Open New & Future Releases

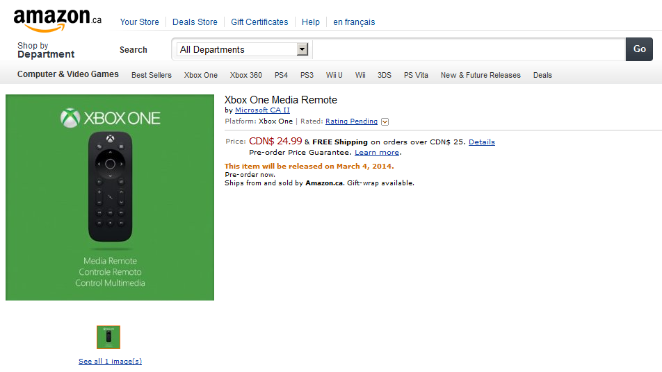click(481, 75)
